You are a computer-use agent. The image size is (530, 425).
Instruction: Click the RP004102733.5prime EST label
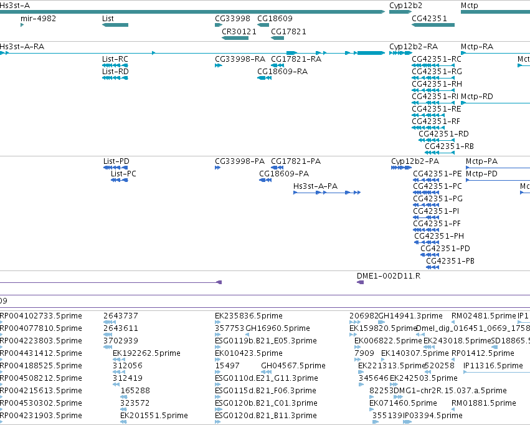coord(41,316)
